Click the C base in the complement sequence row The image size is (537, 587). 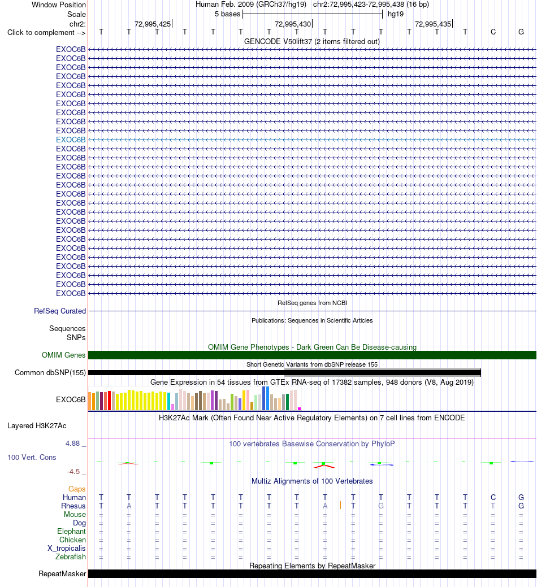tap(493, 32)
